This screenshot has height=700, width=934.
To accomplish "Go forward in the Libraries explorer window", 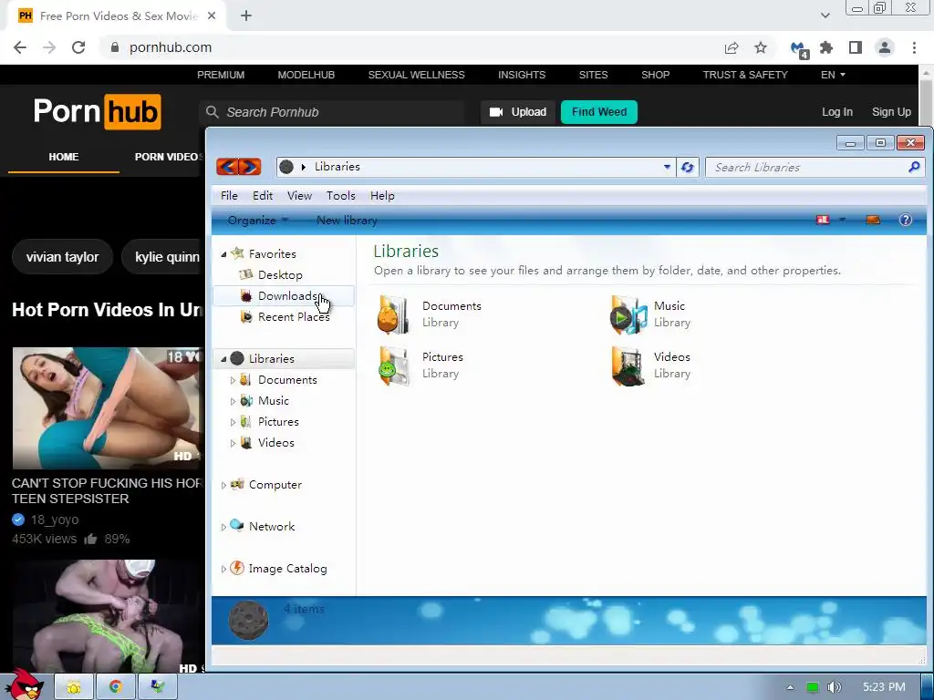I will coord(250,167).
